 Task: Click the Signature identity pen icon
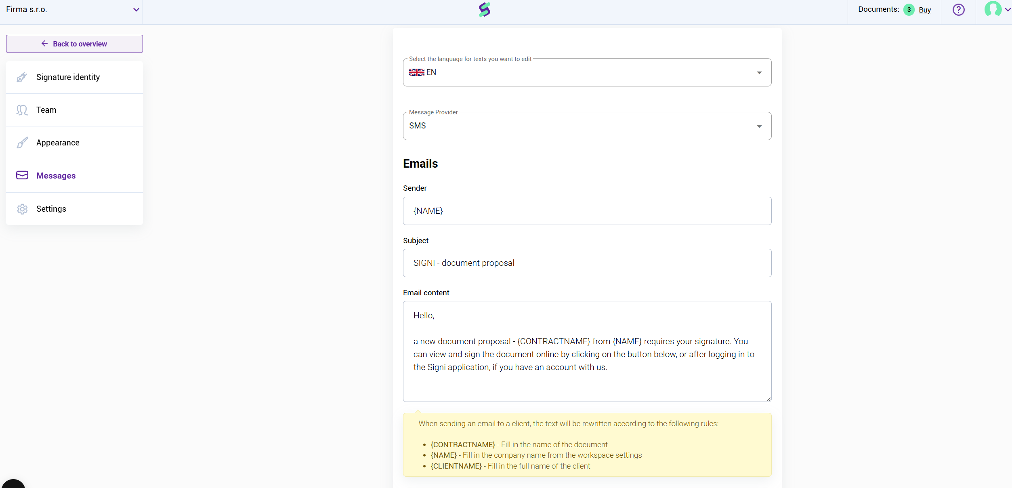pyautogui.click(x=22, y=77)
